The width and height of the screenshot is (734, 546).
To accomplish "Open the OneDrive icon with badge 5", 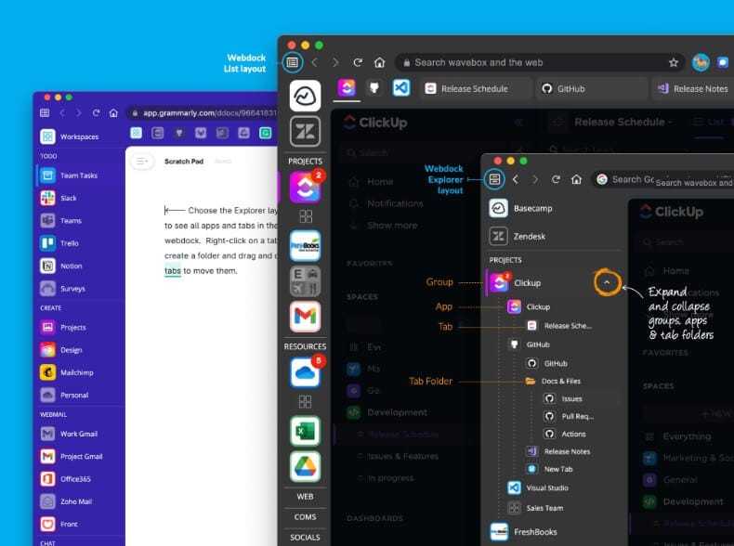I will coord(305,371).
